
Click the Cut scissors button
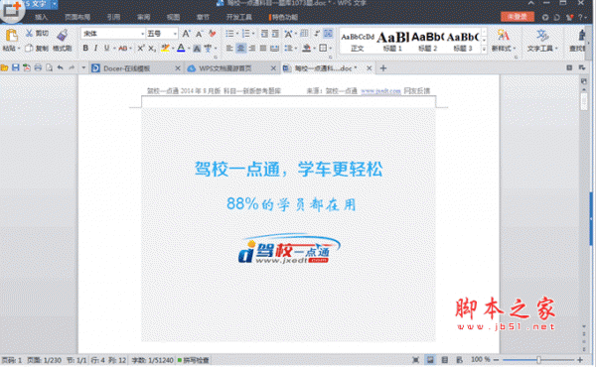38,34
